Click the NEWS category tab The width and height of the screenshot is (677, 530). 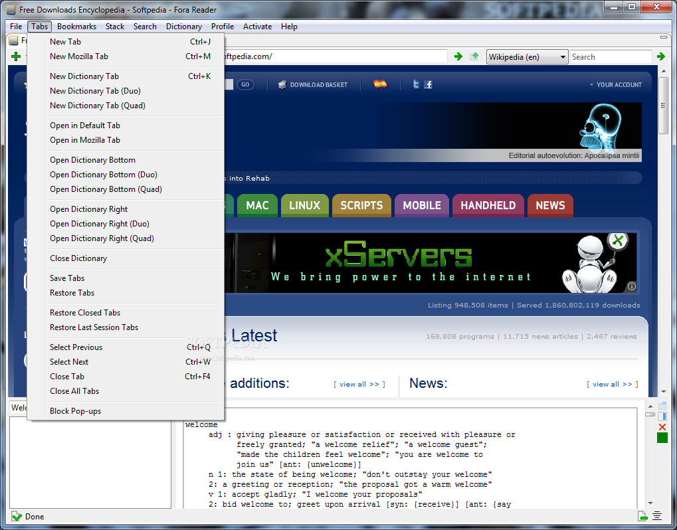pyautogui.click(x=550, y=205)
